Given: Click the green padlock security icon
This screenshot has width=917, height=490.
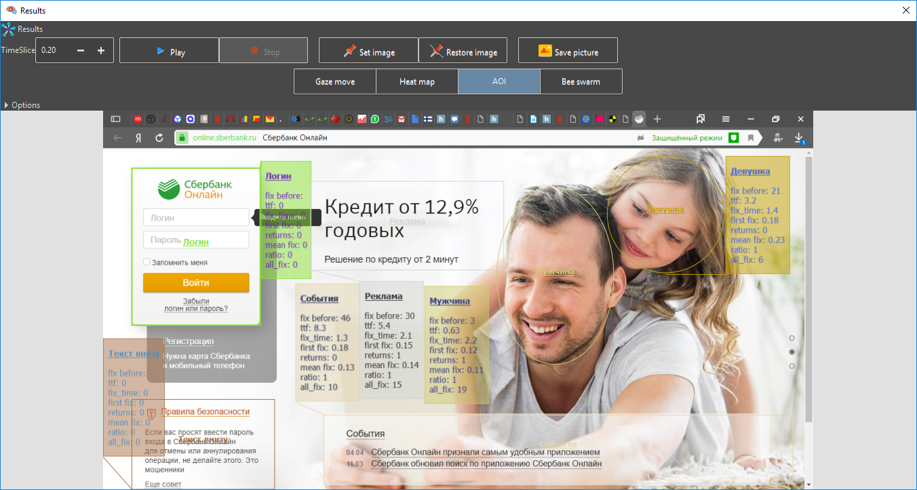Looking at the screenshot, I should click(x=181, y=138).
